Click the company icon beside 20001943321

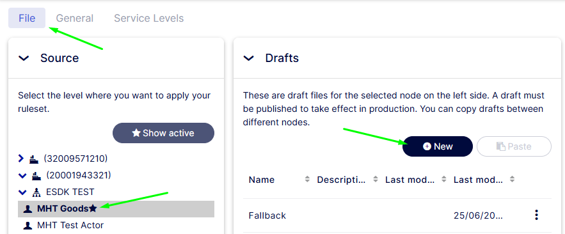36,176
